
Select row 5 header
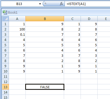(6, 45)
